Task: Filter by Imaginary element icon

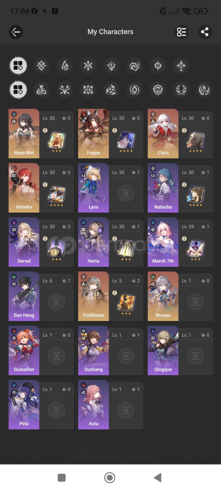Action: [181, 65]
